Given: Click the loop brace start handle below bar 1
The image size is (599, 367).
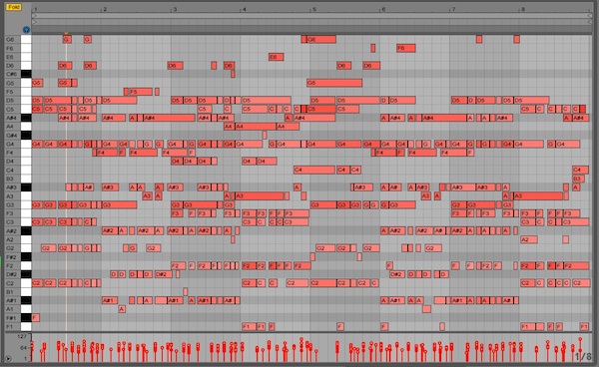Looking at the screenshot, I should point(34,16).
